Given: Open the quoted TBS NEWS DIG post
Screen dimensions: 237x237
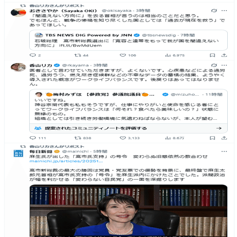Looking at the screenshot, I should [128, 40].
